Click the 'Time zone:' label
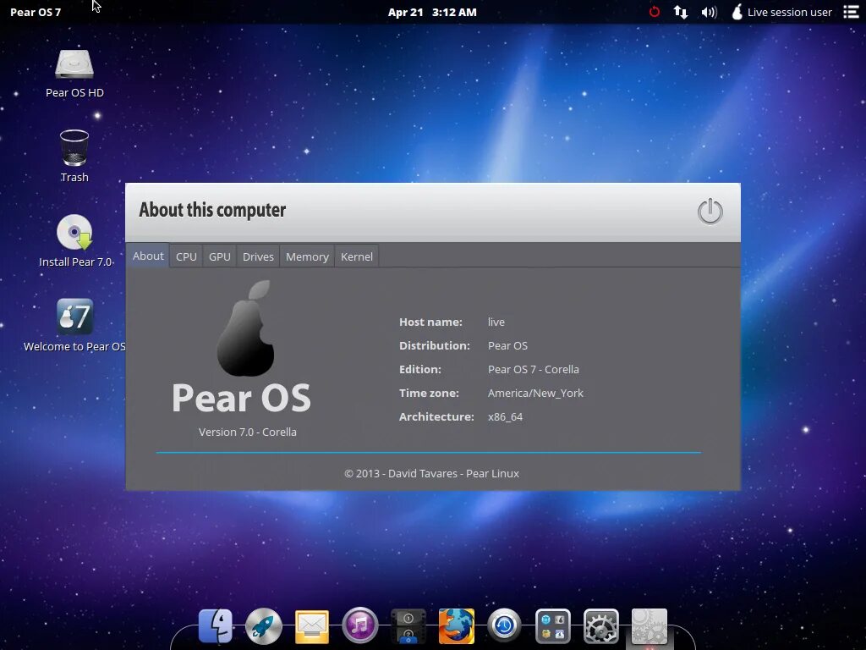Image resolution: width=866 pixels, height=650 pixels. point(429,393)
